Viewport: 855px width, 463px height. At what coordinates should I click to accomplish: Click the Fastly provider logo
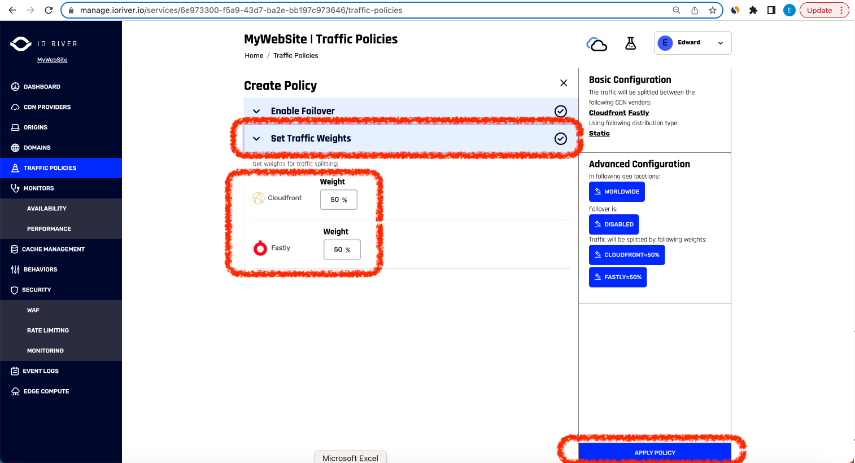tap(260, 248)
